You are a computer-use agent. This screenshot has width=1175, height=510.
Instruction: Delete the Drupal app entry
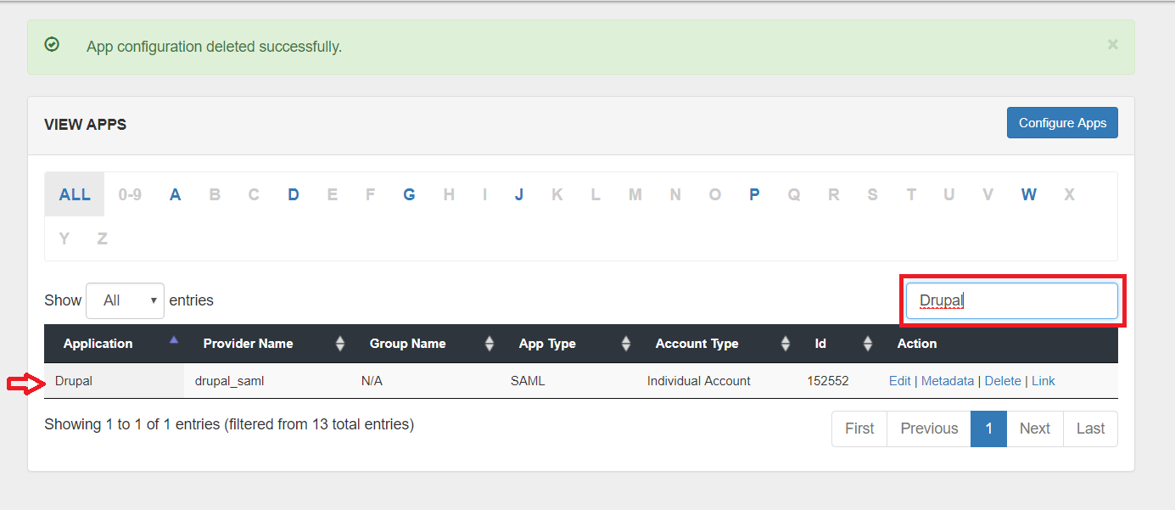click(x=1002, y=381)
